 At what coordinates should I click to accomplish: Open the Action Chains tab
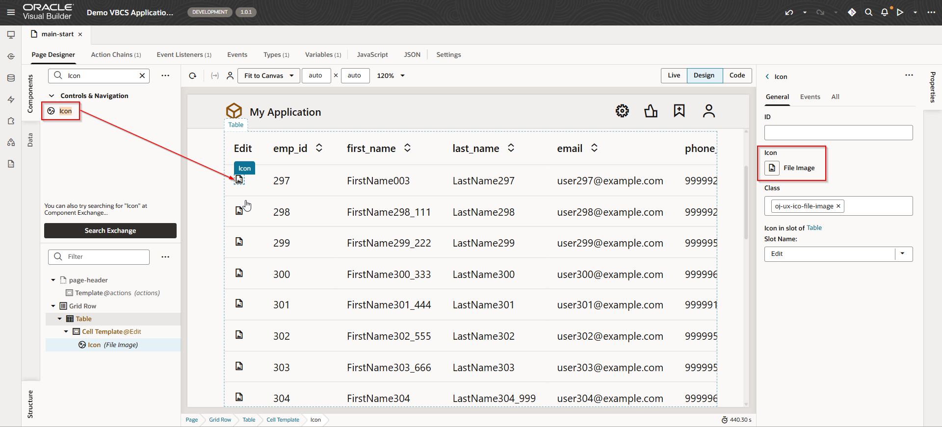point(116,55)
